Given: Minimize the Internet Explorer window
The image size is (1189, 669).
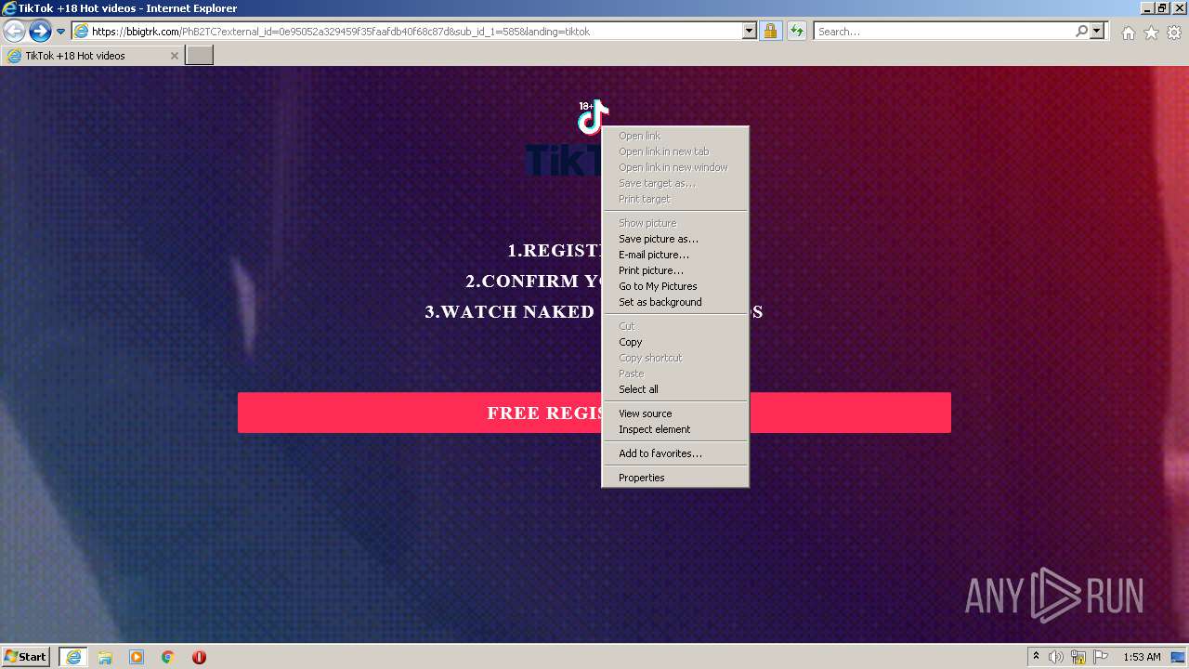Looking at the screenshot, I should point(1146,8).
